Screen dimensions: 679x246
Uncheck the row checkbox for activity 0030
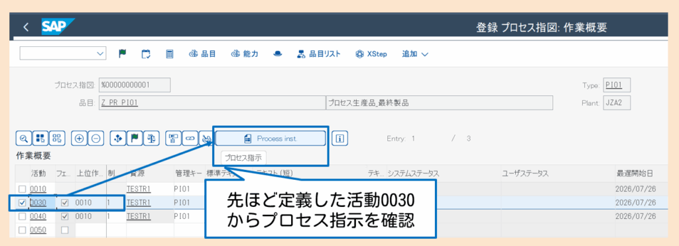(22, 203)
